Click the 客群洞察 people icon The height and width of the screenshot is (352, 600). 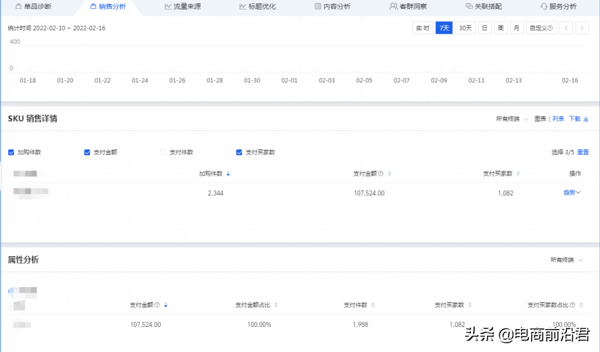393,7
